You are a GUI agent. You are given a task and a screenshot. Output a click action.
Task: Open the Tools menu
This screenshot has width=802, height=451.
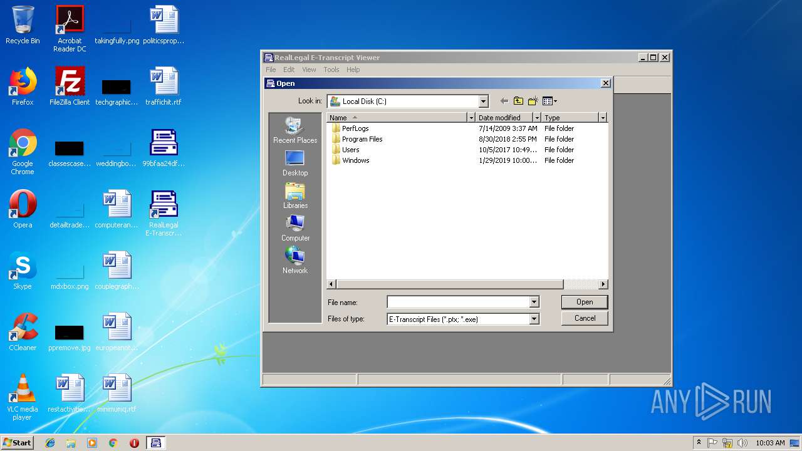(x=331, y=70)
